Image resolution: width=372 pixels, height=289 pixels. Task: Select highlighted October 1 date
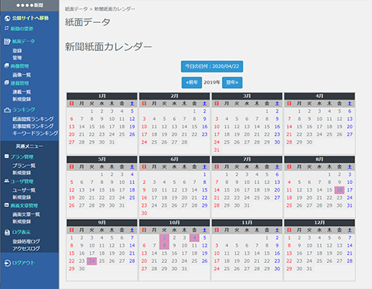click(165, 238)
